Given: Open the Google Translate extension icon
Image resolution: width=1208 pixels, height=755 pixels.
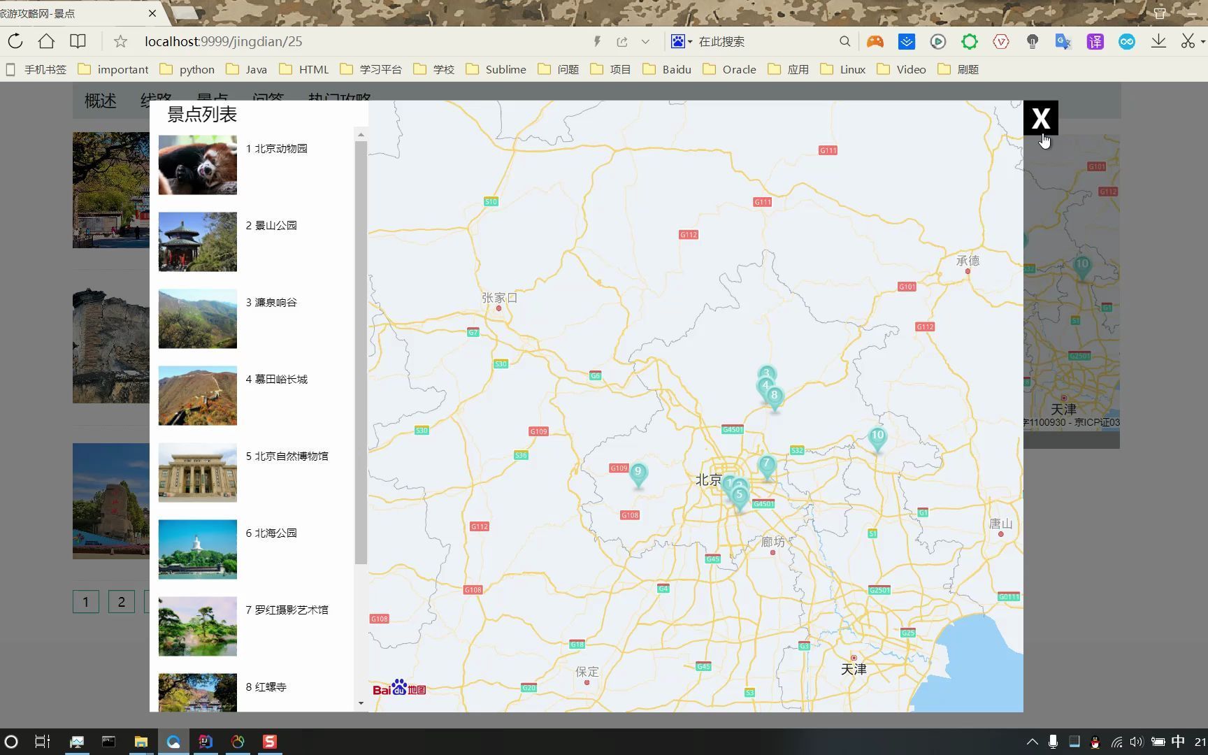Looking at the screenshot, I should [1063, 41].
